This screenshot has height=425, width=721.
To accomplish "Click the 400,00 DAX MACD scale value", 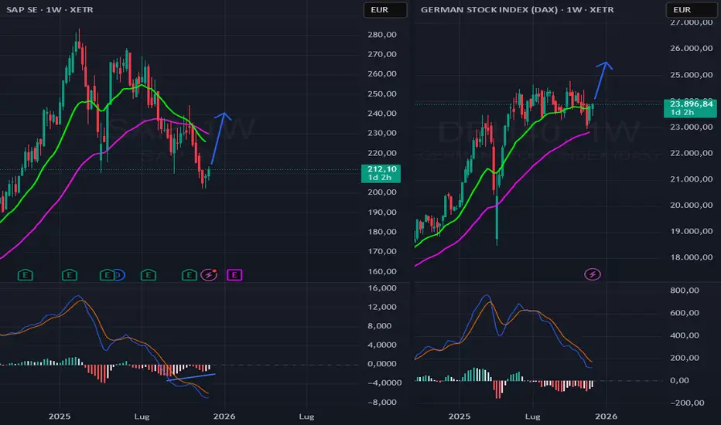I will pos(685,335).
